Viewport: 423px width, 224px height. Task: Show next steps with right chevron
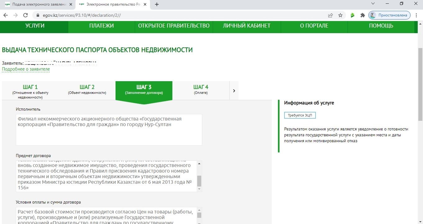[234, 91]
